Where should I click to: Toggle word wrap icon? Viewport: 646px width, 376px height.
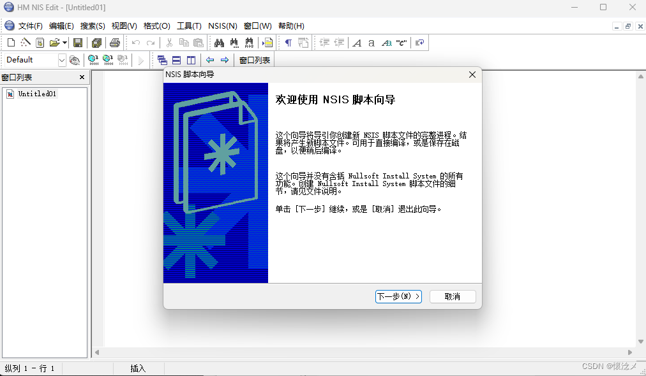[419, 42]
